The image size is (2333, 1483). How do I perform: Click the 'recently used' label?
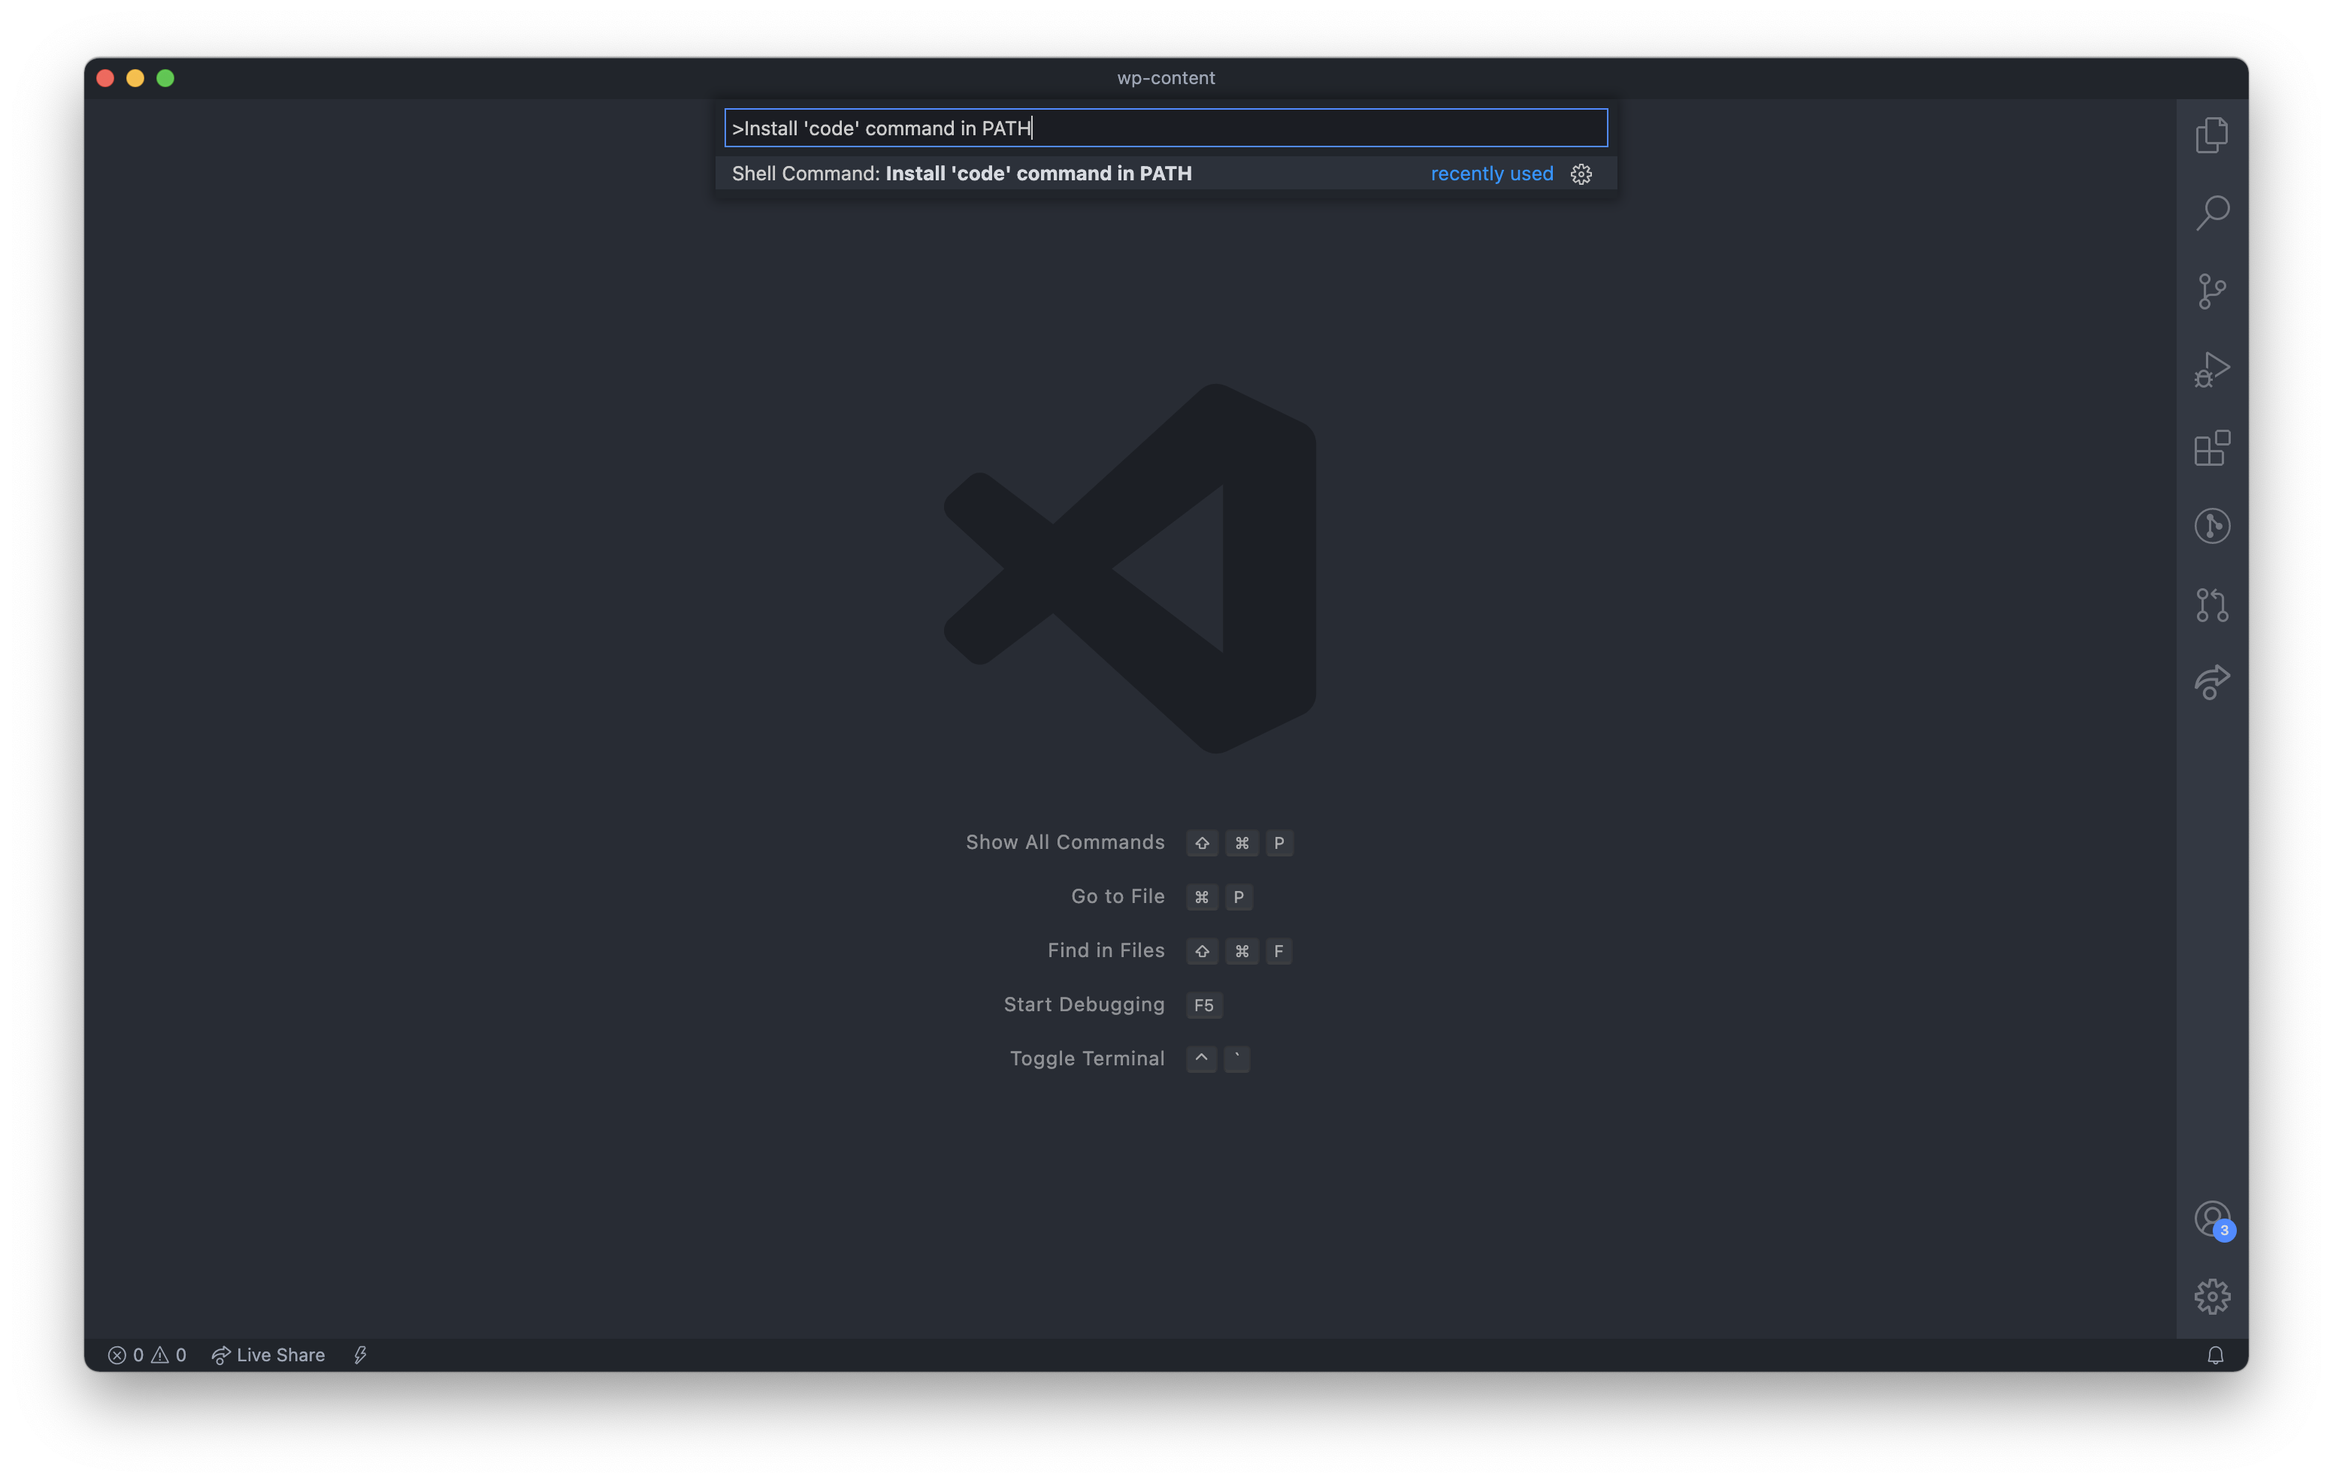coord(1491,174)
